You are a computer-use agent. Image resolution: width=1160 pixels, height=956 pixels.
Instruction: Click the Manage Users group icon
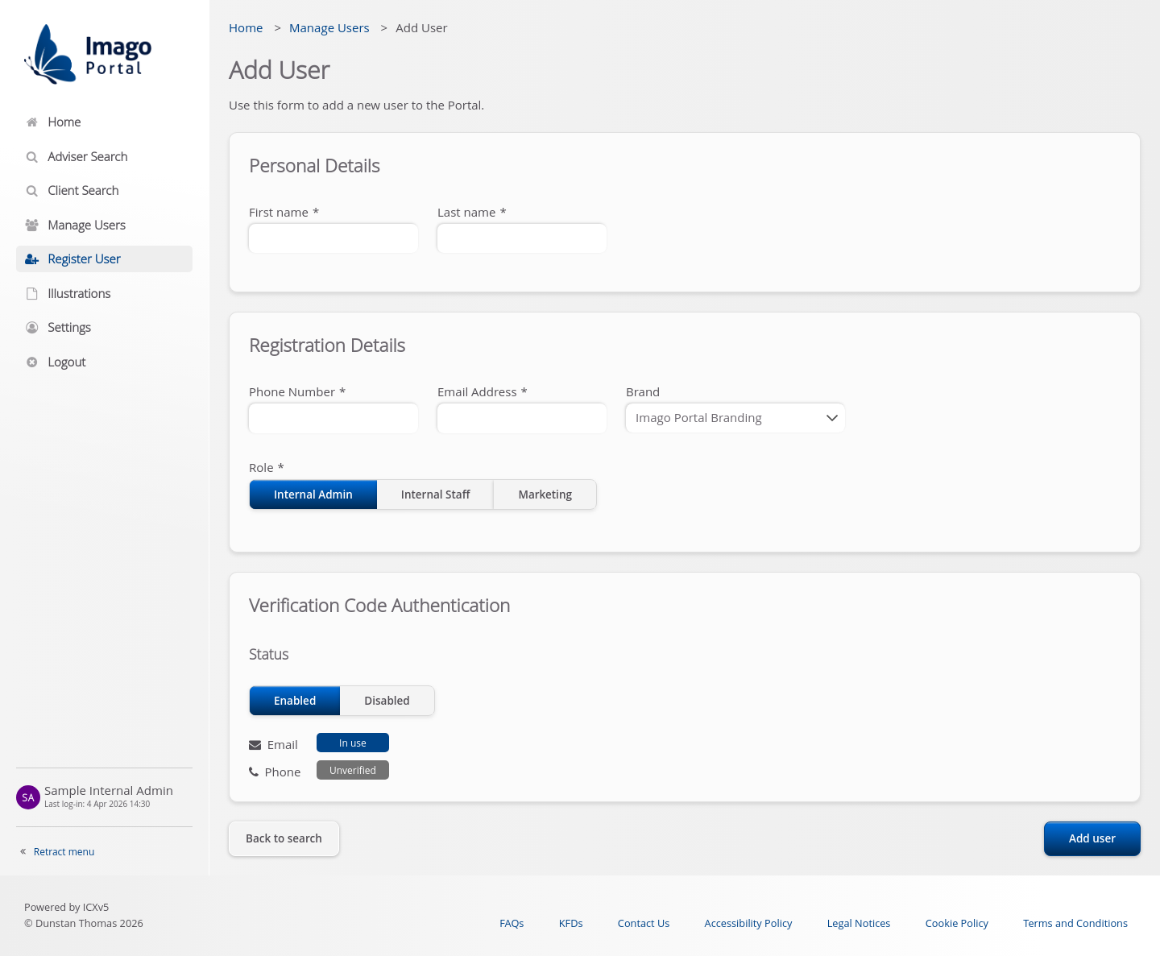click(x=32, y=226)
